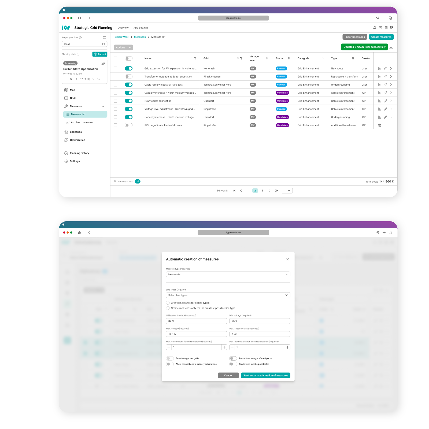
Task: Increase Max. connections for linear distance with plus stepper
Action: click(x=224, y=347)
